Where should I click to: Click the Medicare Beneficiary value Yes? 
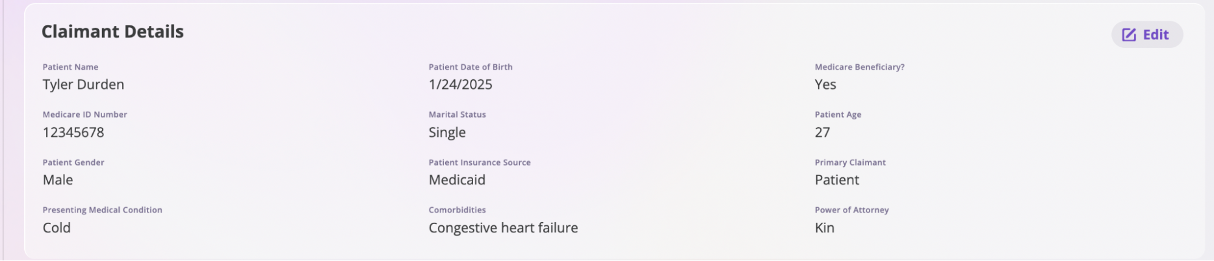coord(825,85)
